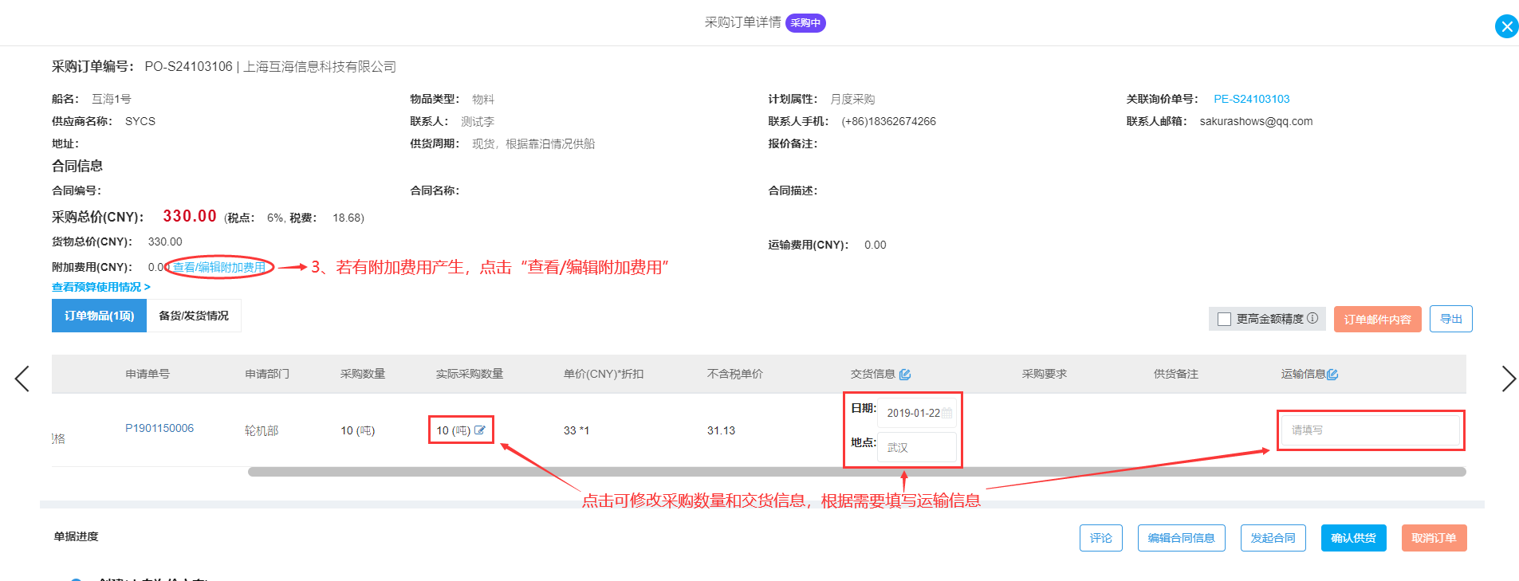Edit delivery info via column header icon
This screenshot has height=581, width=1519.
pyautogui.click(x=905, y=375)
